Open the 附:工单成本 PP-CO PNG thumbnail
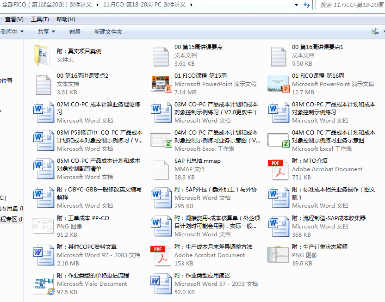Viewport: 385px width, 302px height. [43, 226]
